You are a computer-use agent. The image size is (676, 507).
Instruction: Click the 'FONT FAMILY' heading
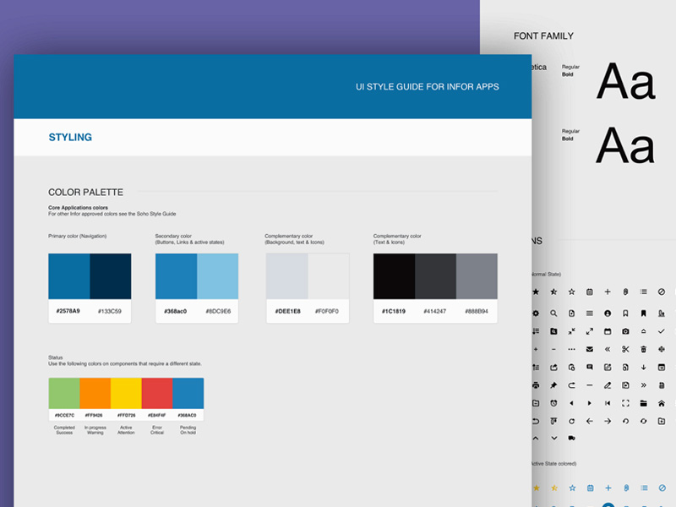(x=543, y=36)
